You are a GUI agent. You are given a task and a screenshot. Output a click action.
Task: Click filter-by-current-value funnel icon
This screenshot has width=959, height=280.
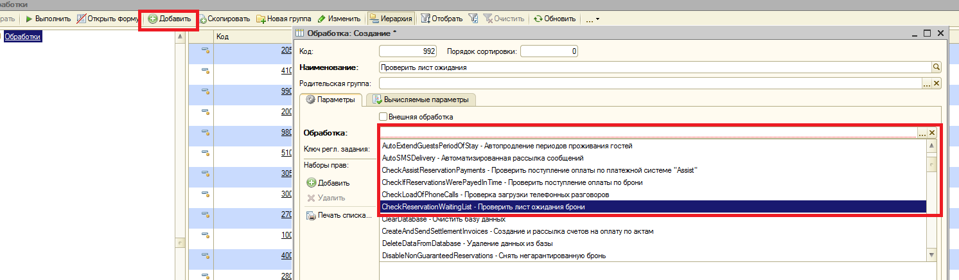[x=473, y=19]
